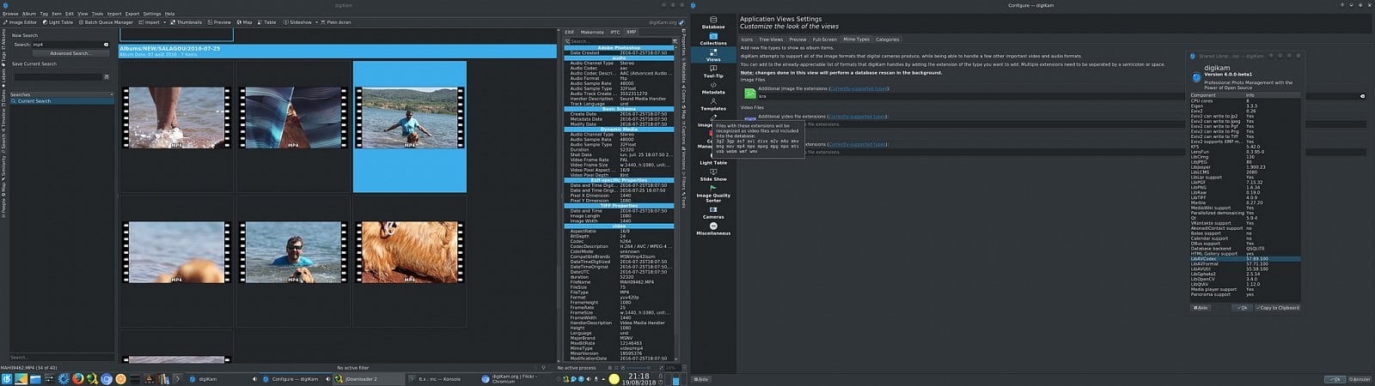Open the KDE application launcher

(x=6, y=378)
